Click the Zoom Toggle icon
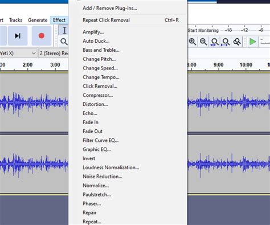270x225 pixels. [x=237, y=42]
